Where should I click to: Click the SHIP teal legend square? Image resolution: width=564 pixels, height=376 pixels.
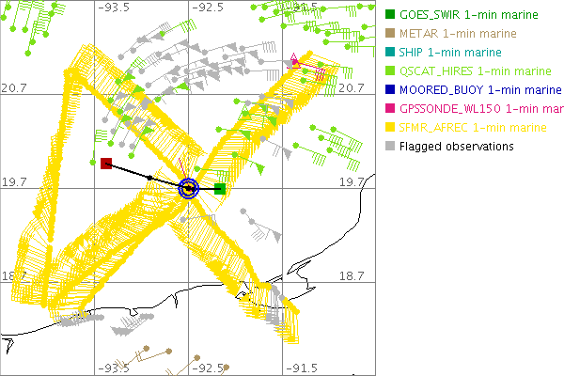coord(390,53)
